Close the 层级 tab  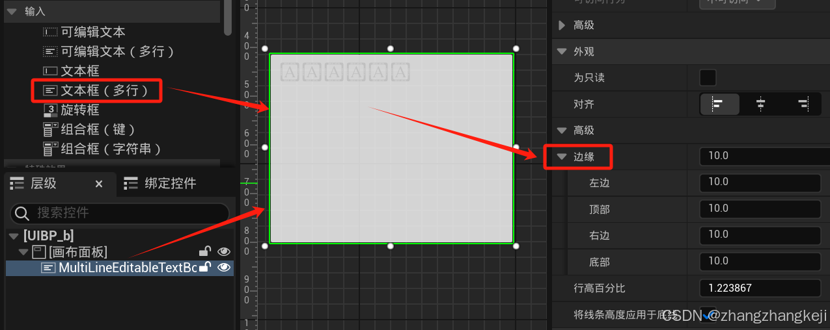pyautogui.click(x=99, y=184)
